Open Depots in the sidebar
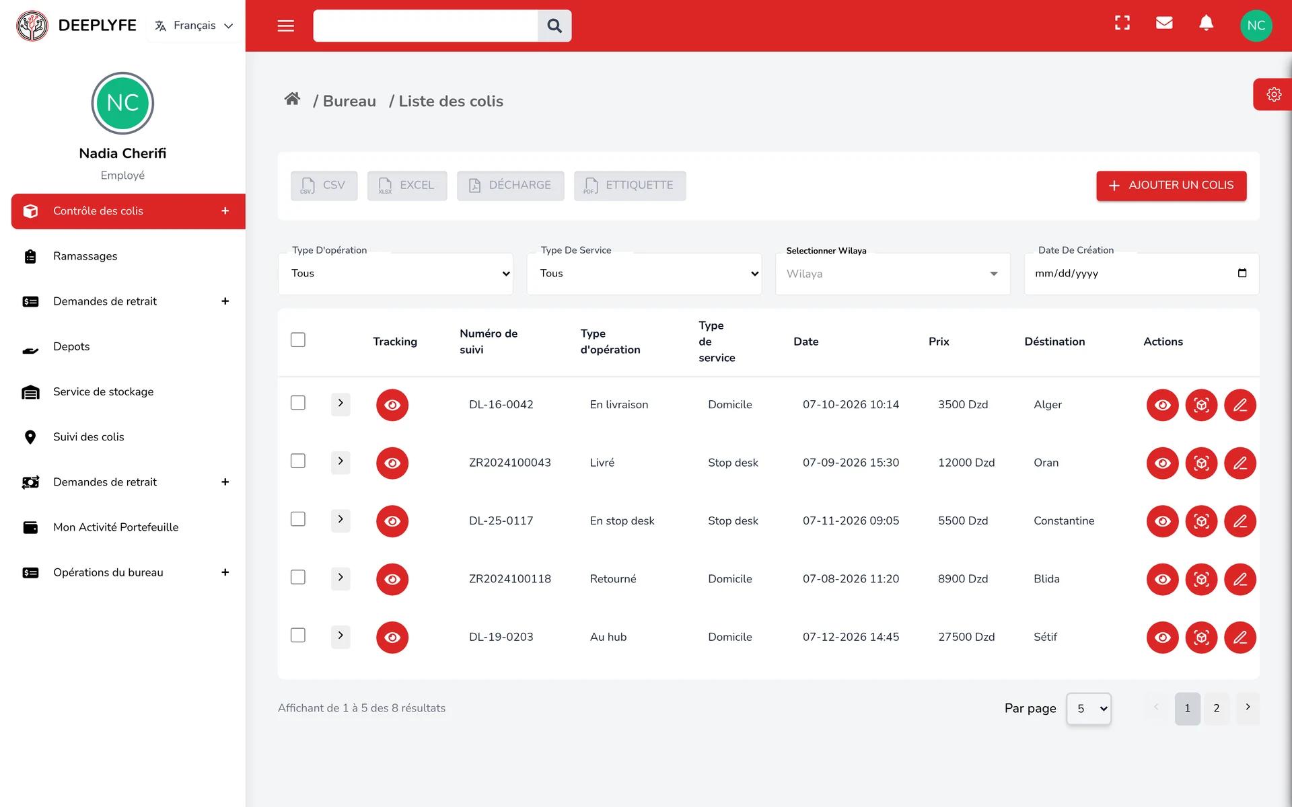The height and width of the screenshot is (807, 1292). pos(128,346)
